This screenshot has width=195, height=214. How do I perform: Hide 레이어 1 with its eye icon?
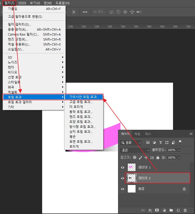tap(122, 167)
